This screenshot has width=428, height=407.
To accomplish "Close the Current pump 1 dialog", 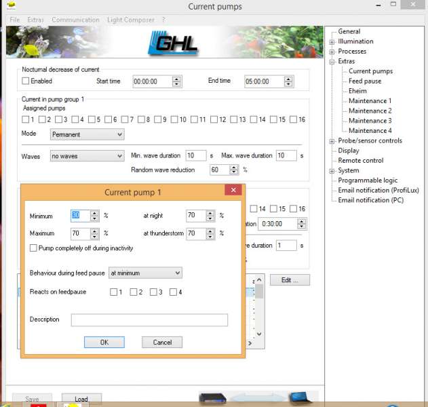I will 234,191.
